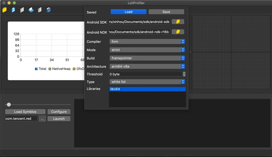Click the com.tencent.red package field

click(21, 119)
